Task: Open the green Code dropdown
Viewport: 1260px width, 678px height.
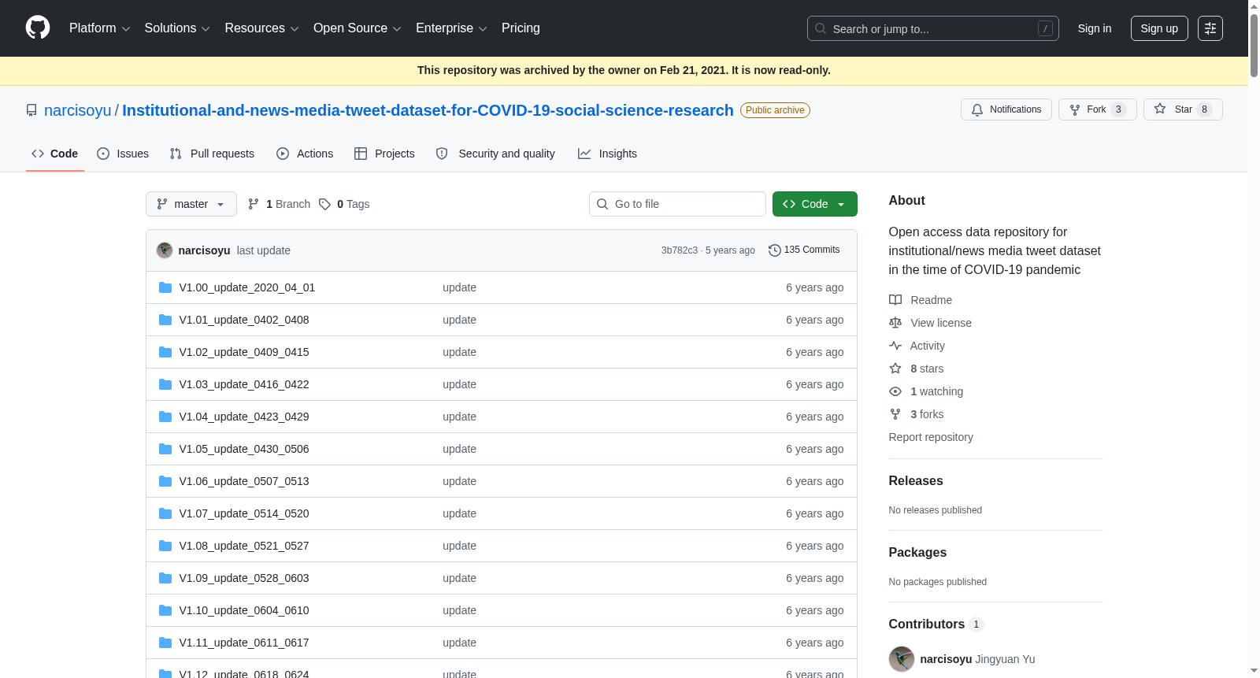Action: point(814,204)
